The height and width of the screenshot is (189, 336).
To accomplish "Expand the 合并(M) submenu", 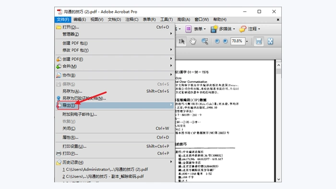I will tap(115, 66).
